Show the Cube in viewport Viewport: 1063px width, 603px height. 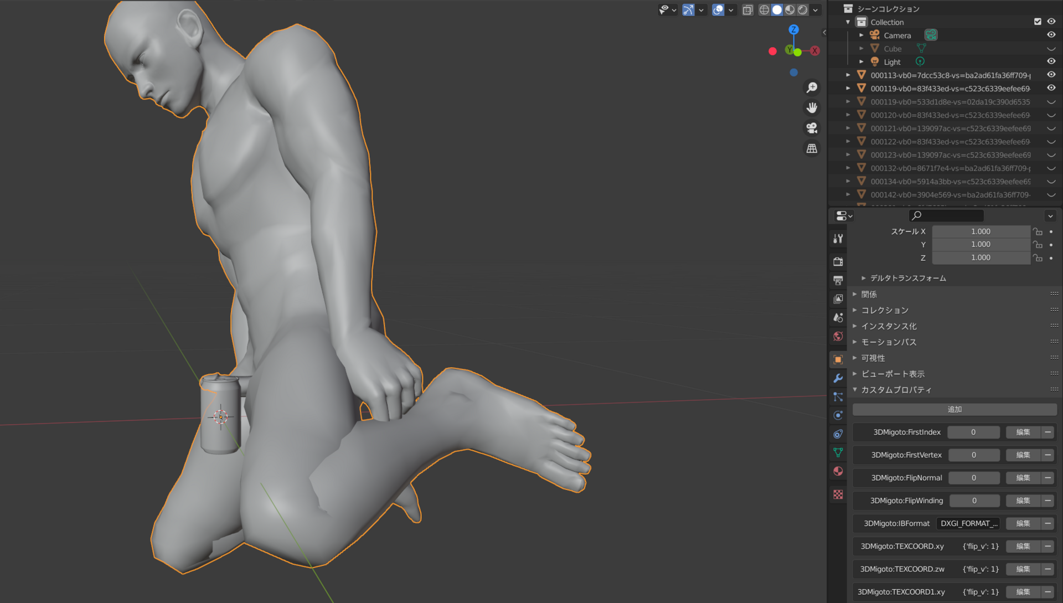[1051, 49]
